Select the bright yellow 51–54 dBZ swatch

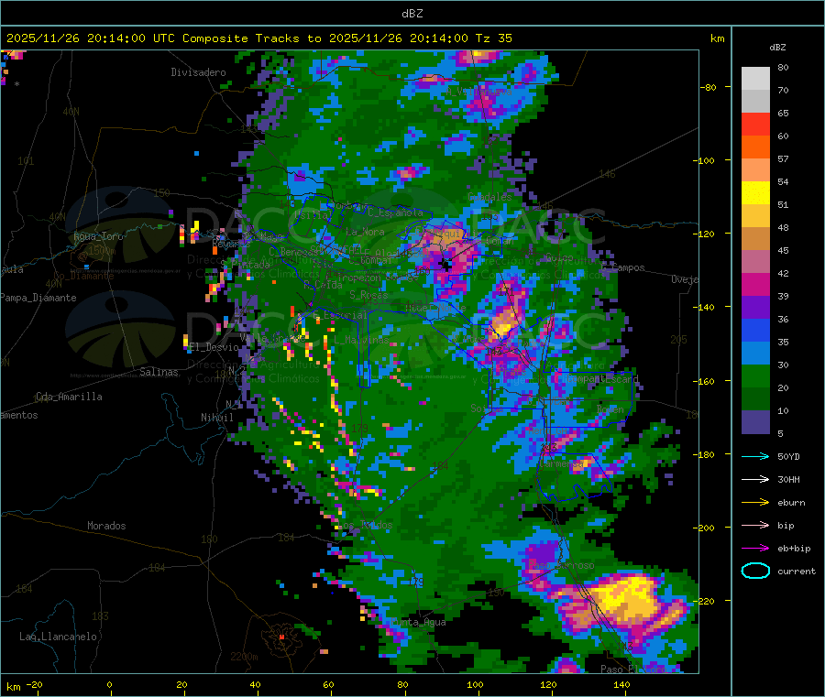point(755,193)
